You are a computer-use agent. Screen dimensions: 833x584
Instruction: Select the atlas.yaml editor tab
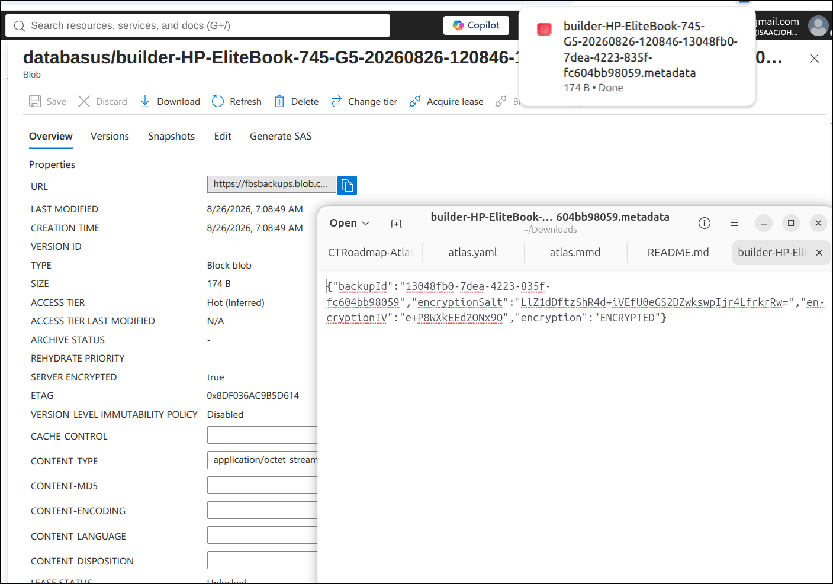(x=472, y=253)
